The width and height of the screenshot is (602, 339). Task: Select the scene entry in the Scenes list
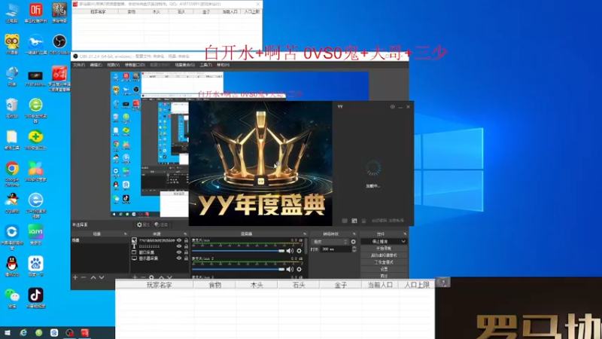click(x=100, y=240)
